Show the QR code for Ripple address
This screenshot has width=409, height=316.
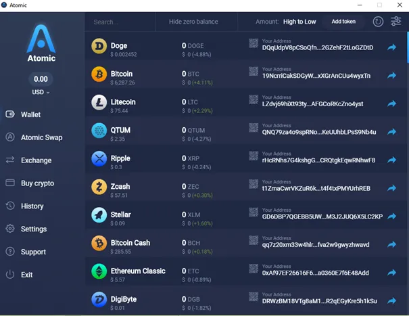point(254,156)
